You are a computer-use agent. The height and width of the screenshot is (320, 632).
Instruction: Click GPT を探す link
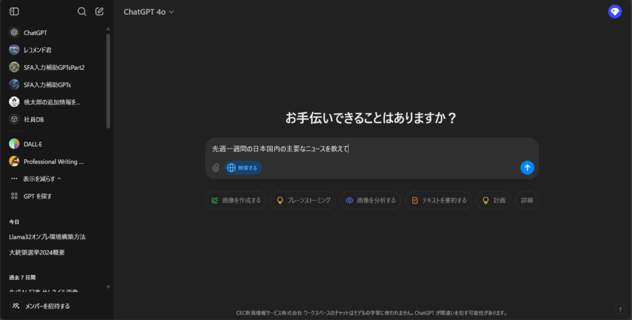coord(37,196)
